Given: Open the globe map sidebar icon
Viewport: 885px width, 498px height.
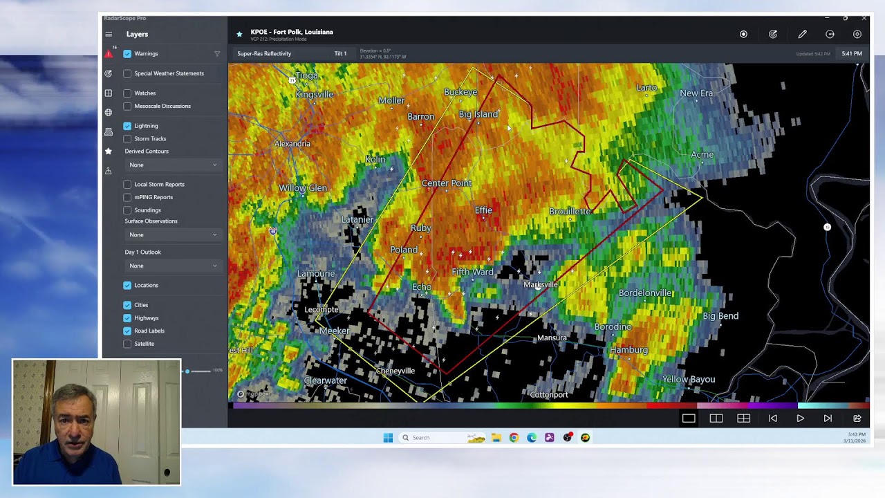Looking at the screenshot, I should pos(109,112).
